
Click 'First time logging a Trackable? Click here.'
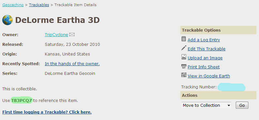click(47, 112)
